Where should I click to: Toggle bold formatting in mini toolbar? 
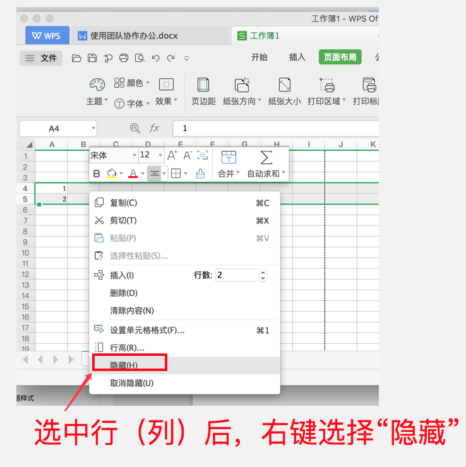pos(97,174)
